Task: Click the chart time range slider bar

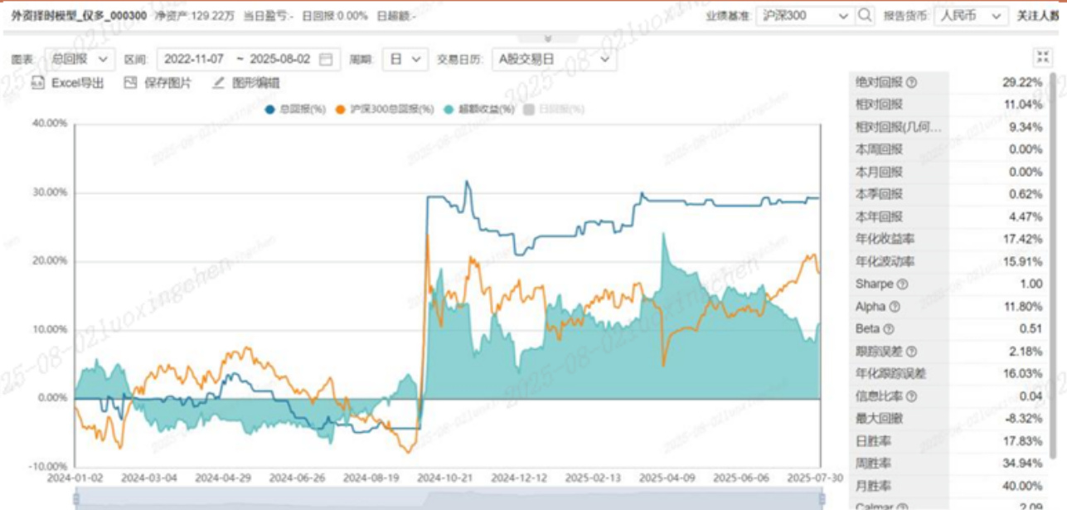Action: 448,498
